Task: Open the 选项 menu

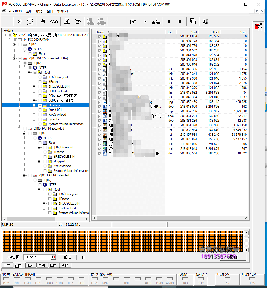Action: point(29,11)
